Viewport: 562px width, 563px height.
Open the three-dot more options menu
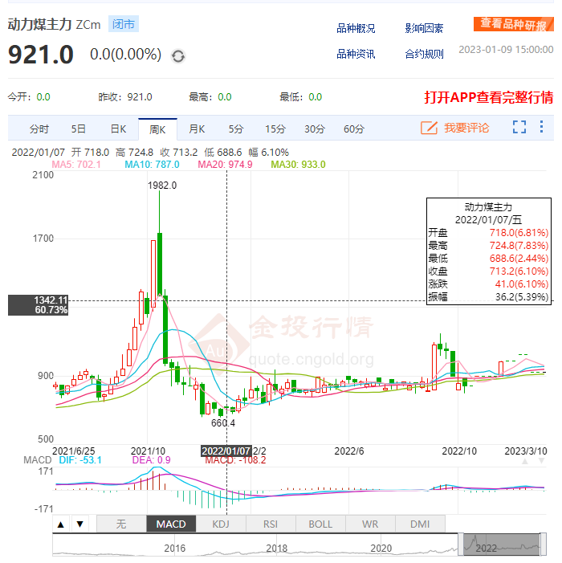pos(542,127)
